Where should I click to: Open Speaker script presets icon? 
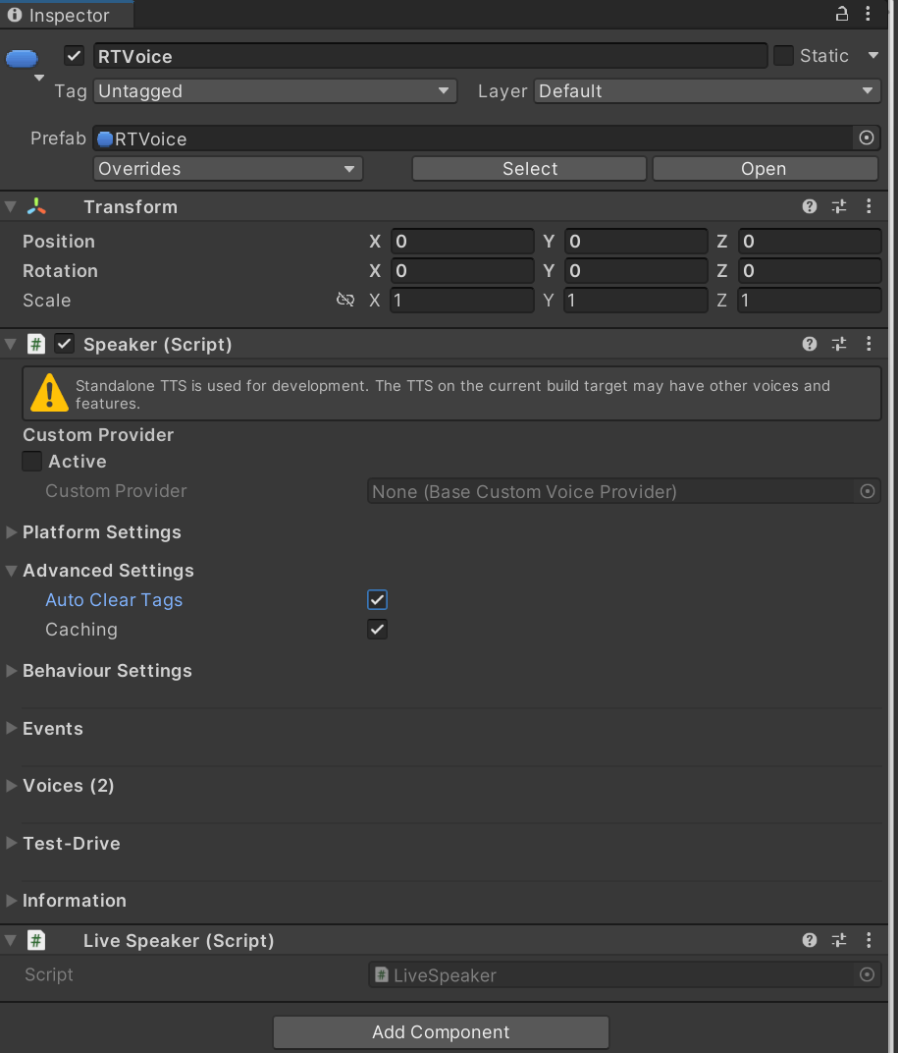coord(839,344)
